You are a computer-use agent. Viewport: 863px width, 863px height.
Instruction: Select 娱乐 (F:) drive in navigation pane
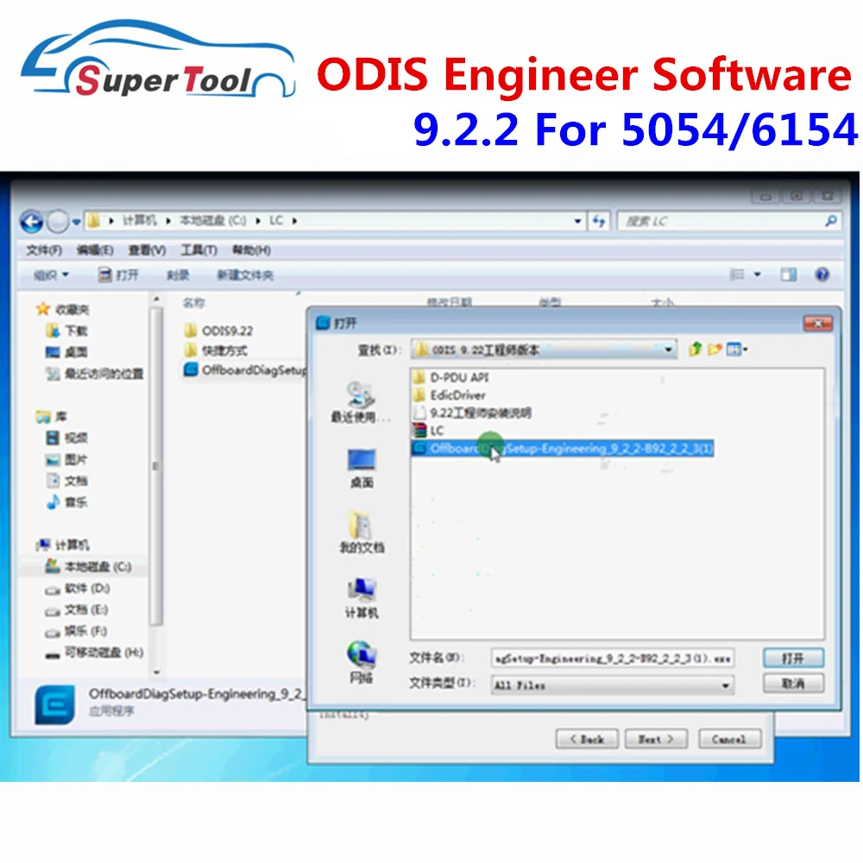[x=75, y=632]
